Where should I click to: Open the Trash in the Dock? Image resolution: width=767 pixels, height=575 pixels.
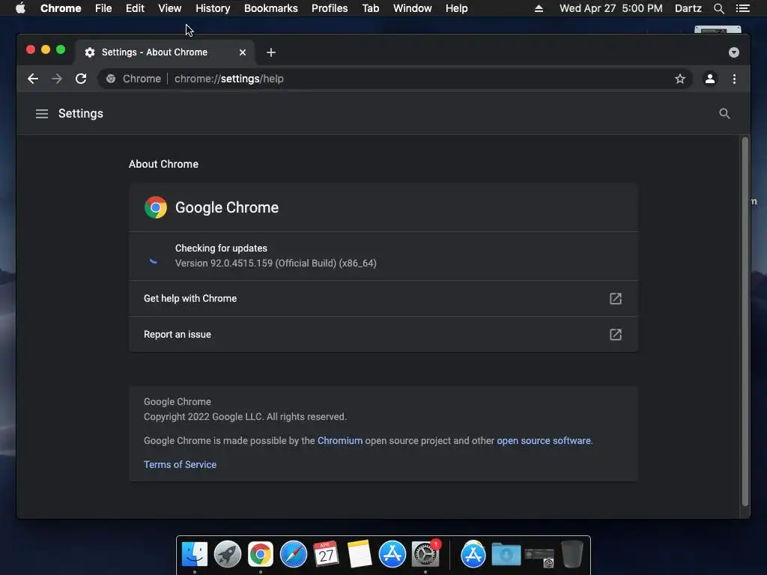point(572,555)
